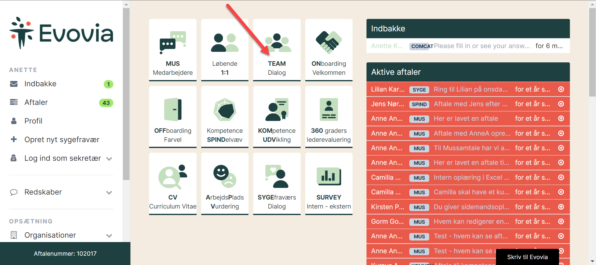Go to Aftaler in the sidebar

coord(36,102)
